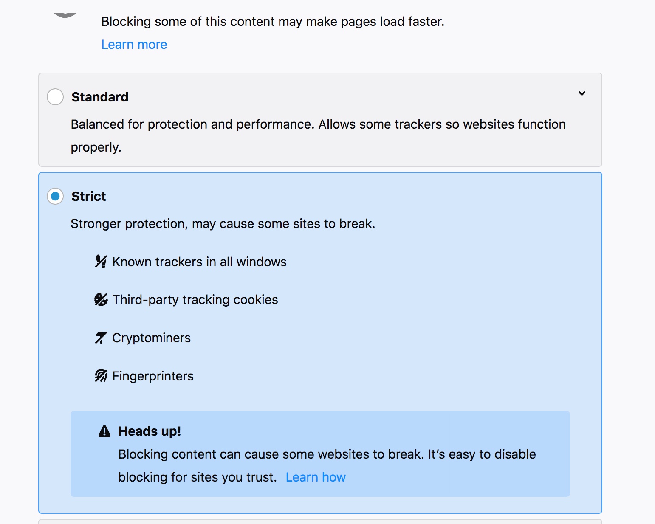Click the 'Heads up!' warning heading

[x=150, y=431]
